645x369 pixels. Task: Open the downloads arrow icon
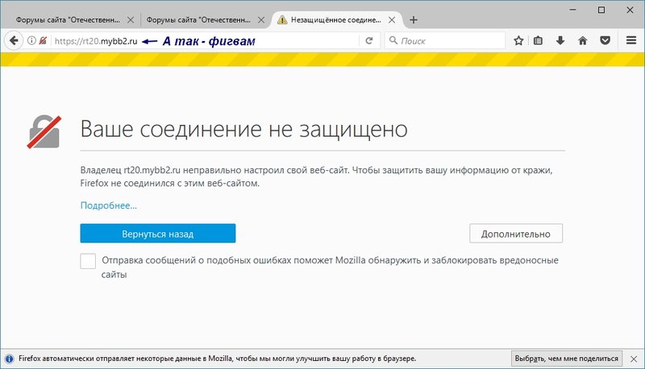[560, 40]
